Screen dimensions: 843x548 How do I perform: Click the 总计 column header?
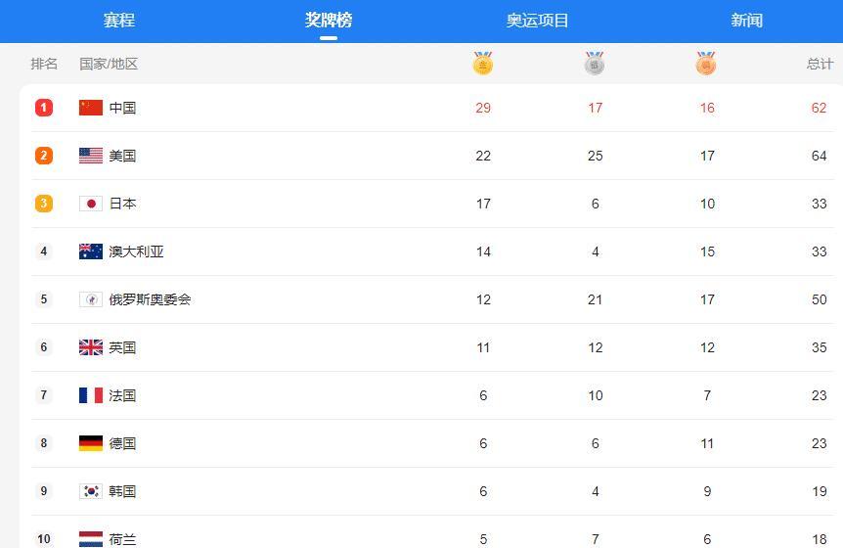820,64
